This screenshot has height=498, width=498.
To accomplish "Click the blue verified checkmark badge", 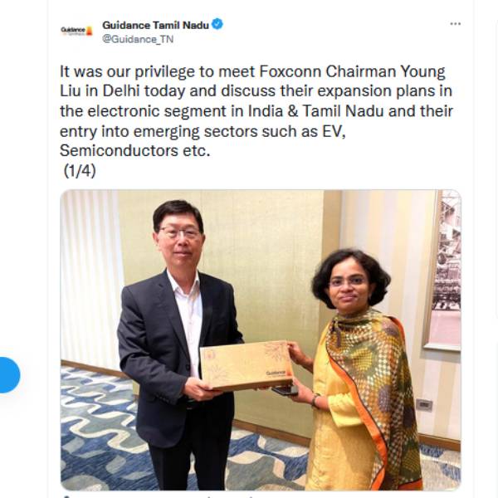I will point(217,24).
